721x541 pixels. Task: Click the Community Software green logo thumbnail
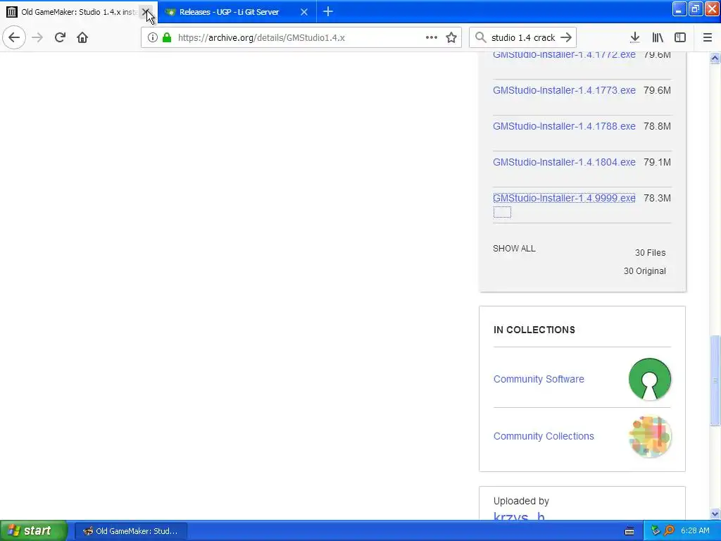[650, 379]
